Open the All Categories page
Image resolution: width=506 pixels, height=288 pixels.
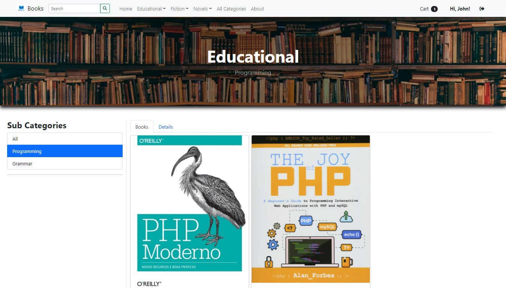[x=231, y=9]
